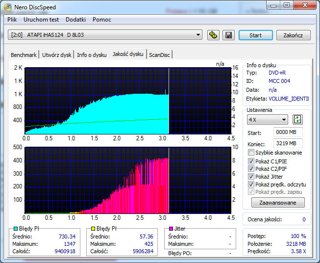Click the magenta Jitter color swatch

pos(171,229)
